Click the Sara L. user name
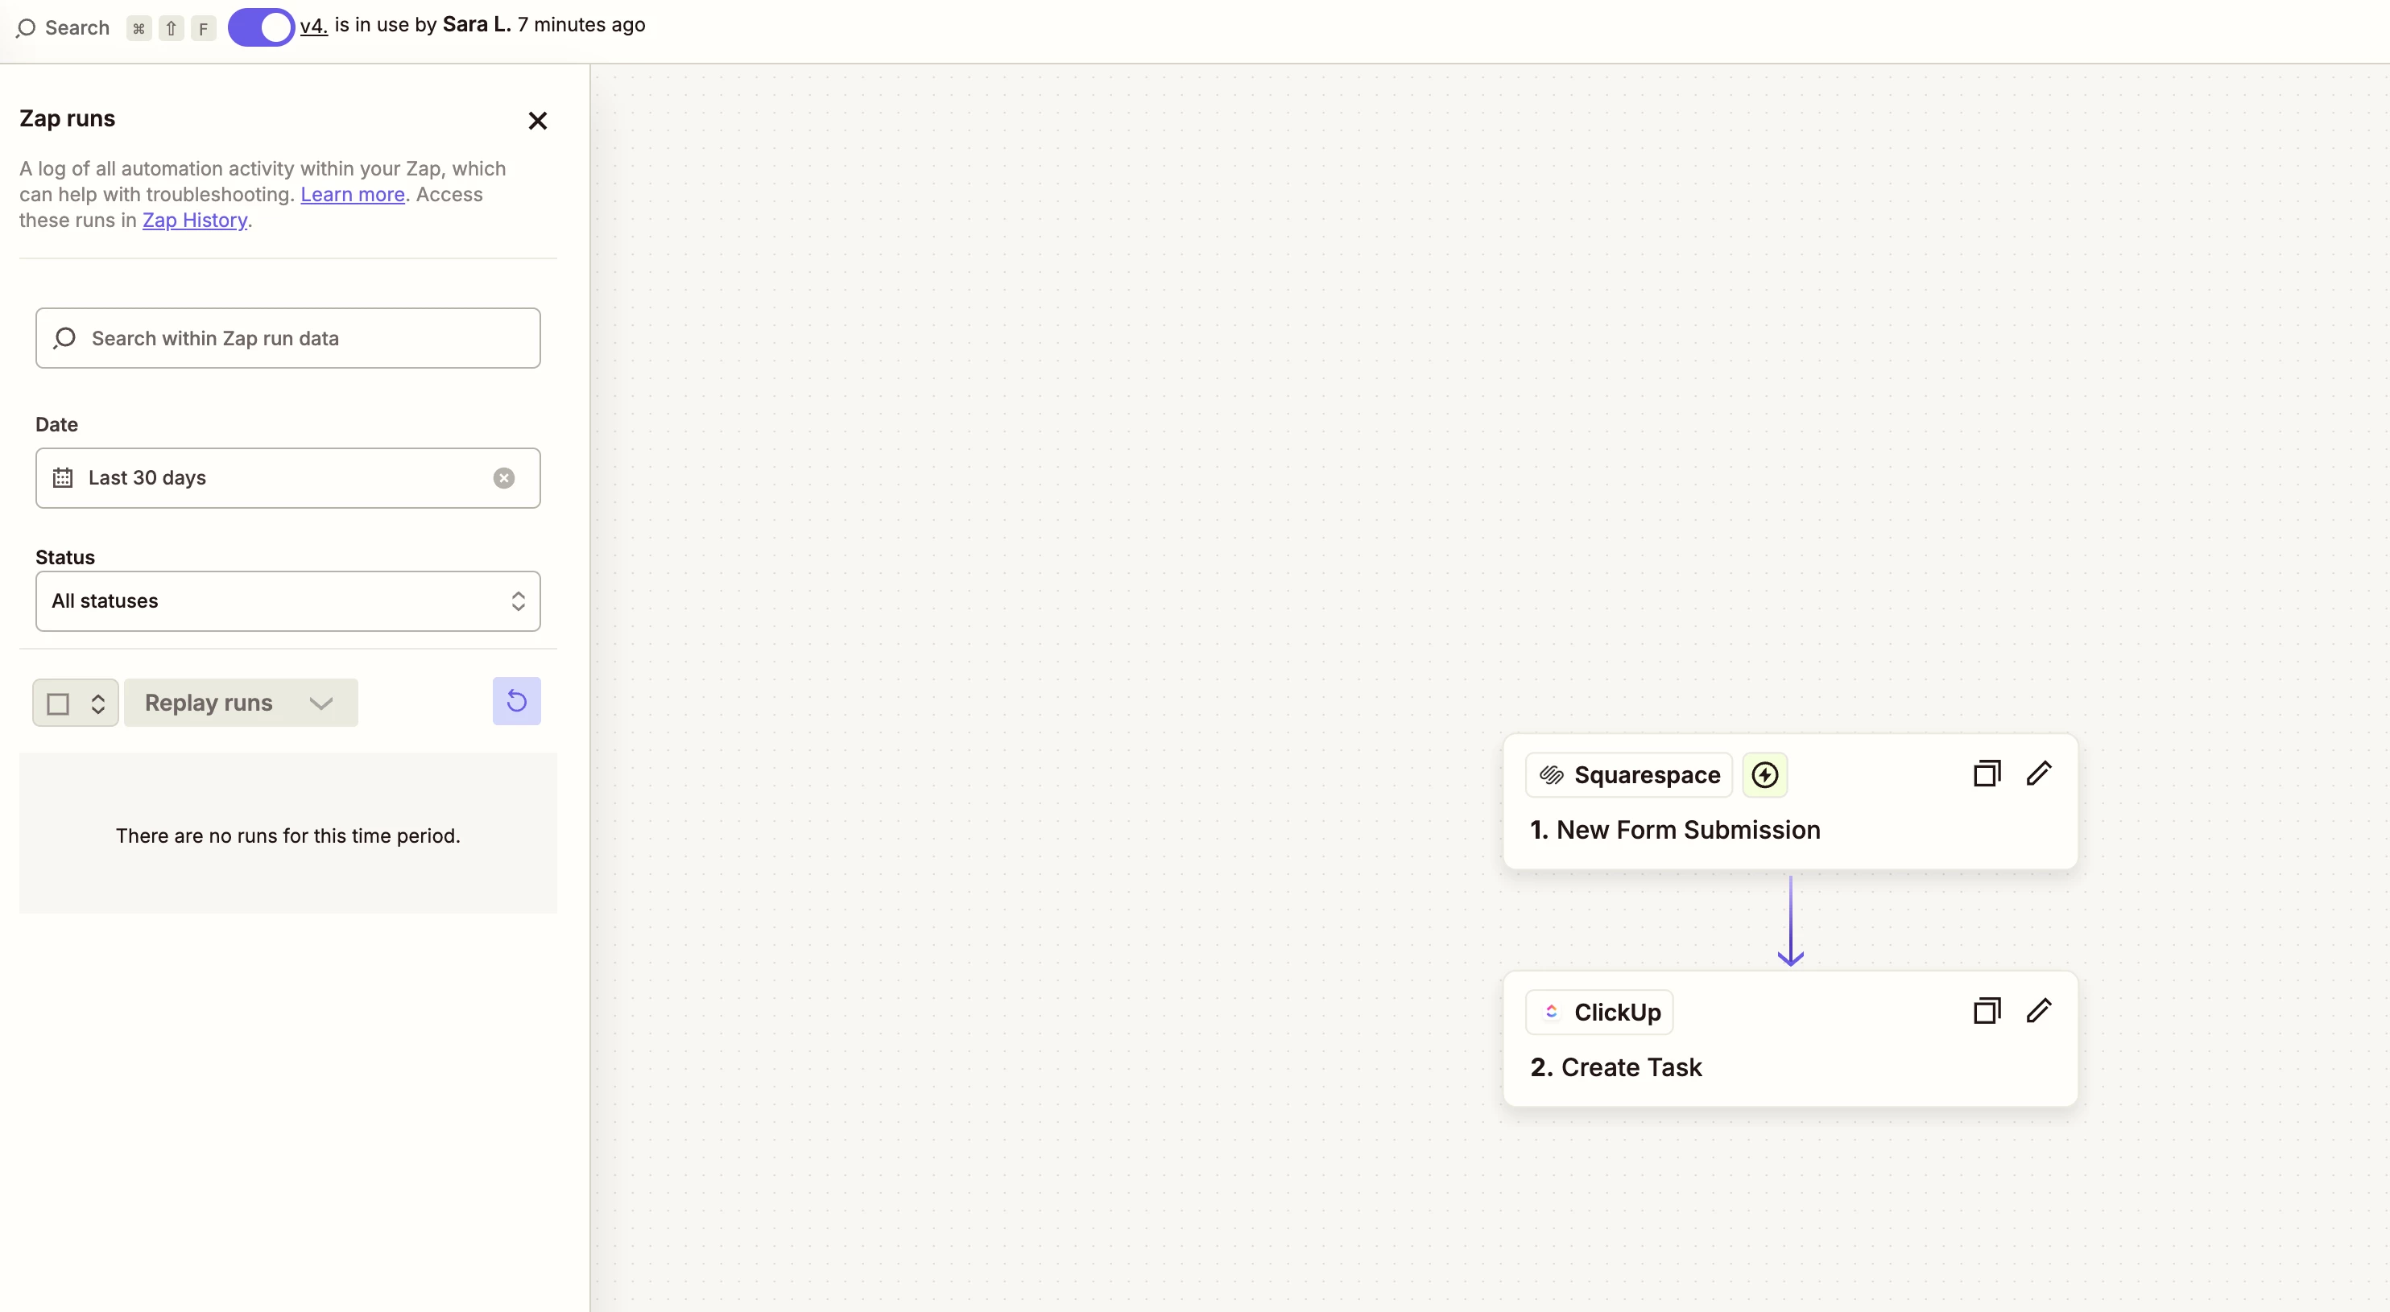 (477, 25)
